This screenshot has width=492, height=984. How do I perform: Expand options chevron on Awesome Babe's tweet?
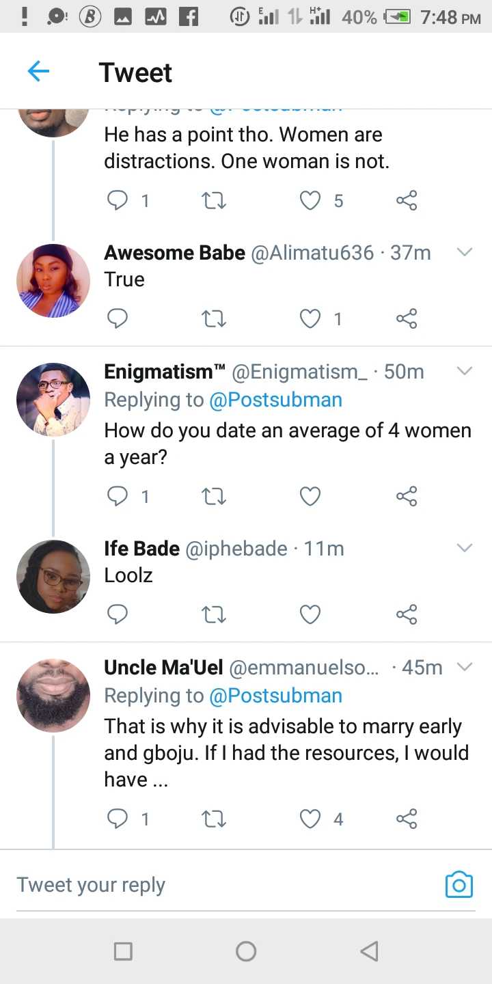click(x=464, y=253)
